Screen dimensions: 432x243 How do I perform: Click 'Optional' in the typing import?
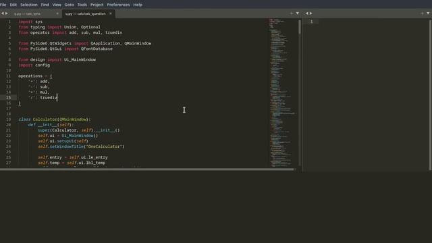pyautogui.click(x=90, y=27)
